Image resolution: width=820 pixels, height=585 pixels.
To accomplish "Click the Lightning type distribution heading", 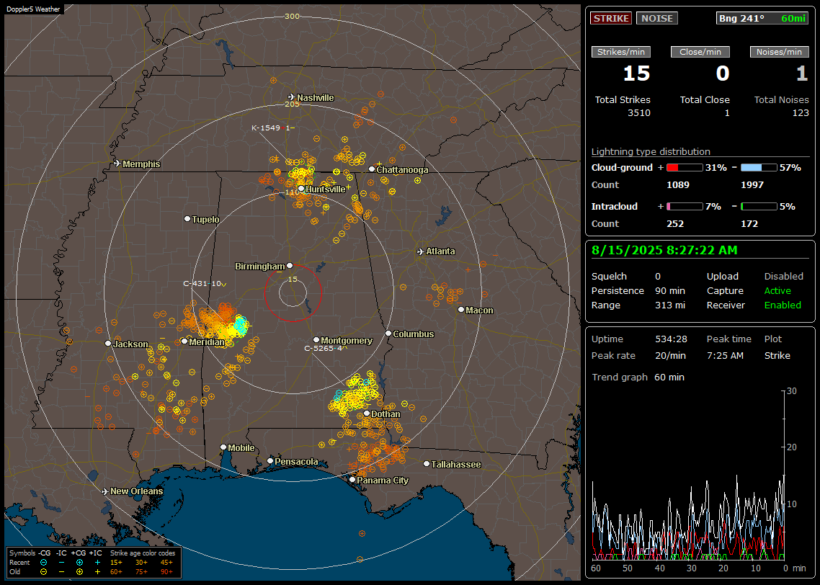I will pyautogui.click(x=651, y=151).
